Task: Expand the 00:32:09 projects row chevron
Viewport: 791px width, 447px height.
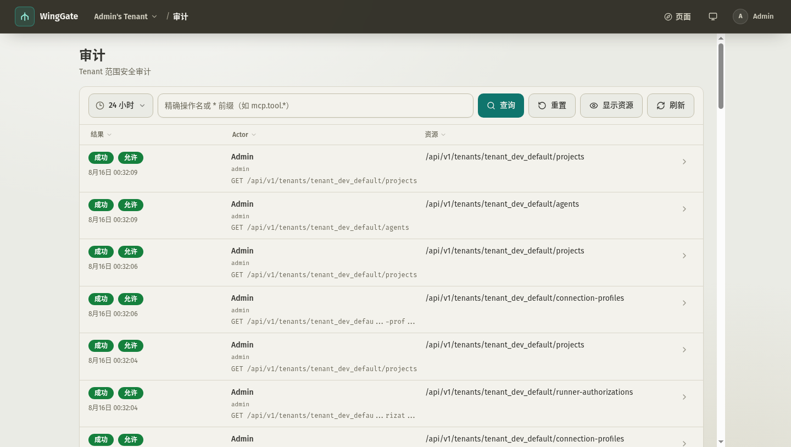Action: tap(684, 162)
